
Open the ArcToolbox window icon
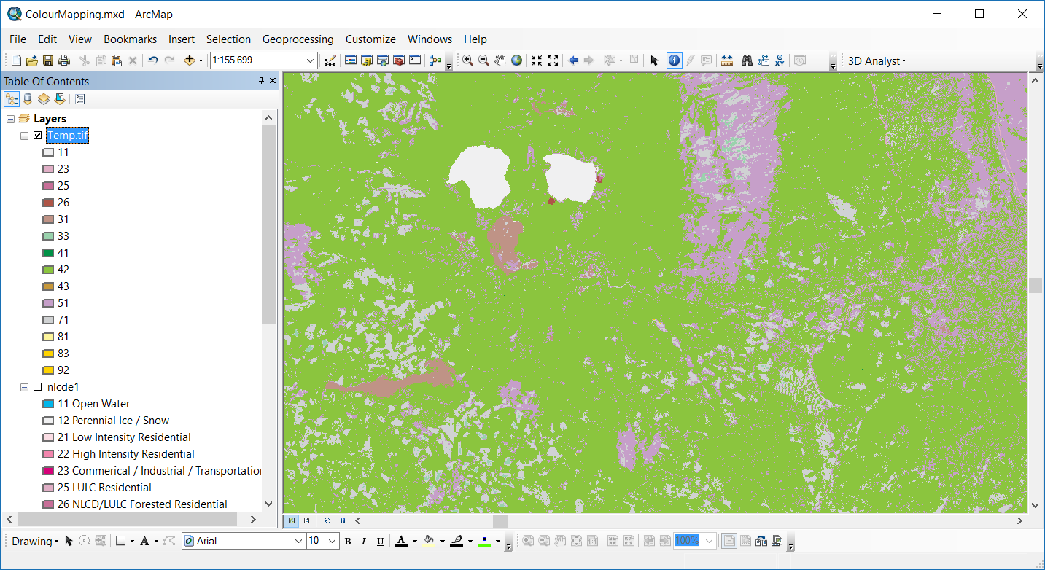[399, 60]
